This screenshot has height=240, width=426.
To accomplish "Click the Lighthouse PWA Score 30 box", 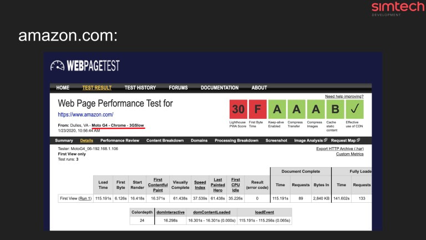I will (x=238, y=109).
